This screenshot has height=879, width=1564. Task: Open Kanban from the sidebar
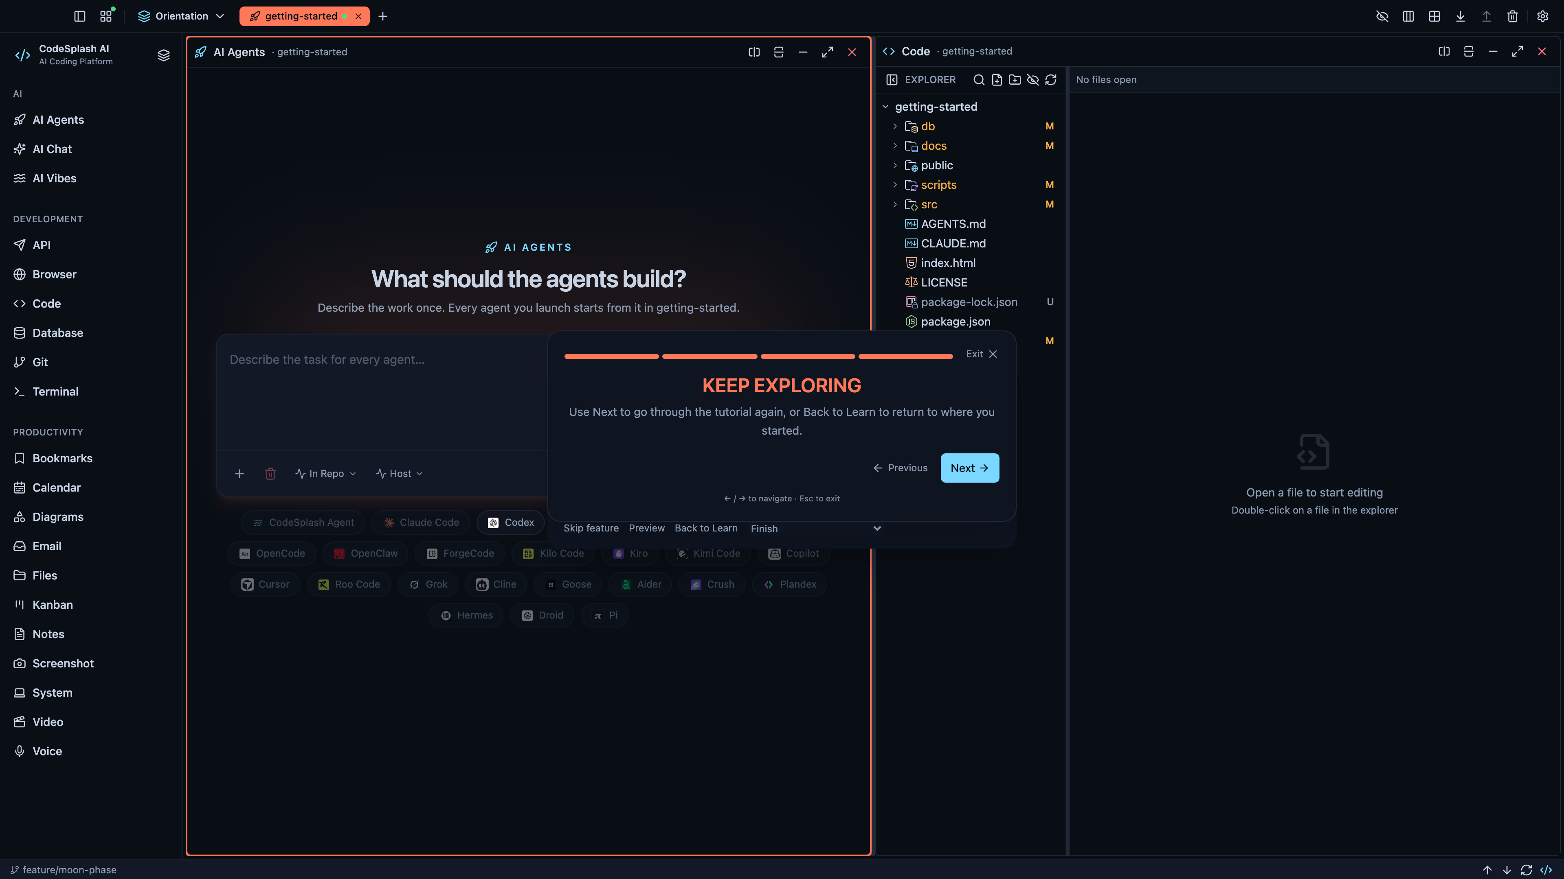53,605
